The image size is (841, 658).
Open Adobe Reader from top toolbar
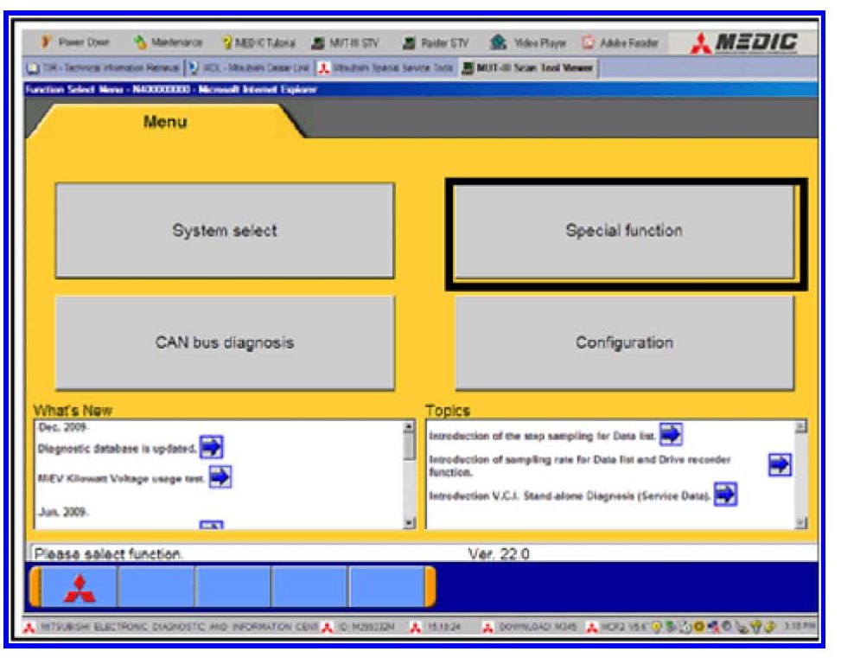click(621, 43)
